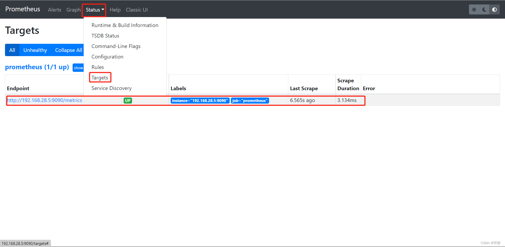Switch to dark theme moon icon

point(484,10)
